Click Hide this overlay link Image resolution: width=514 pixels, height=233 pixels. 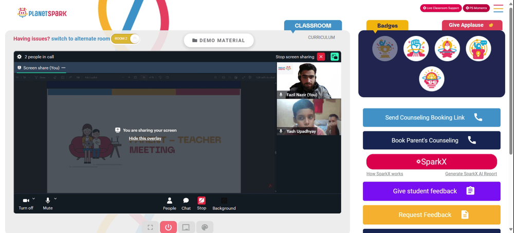(145, 138)
